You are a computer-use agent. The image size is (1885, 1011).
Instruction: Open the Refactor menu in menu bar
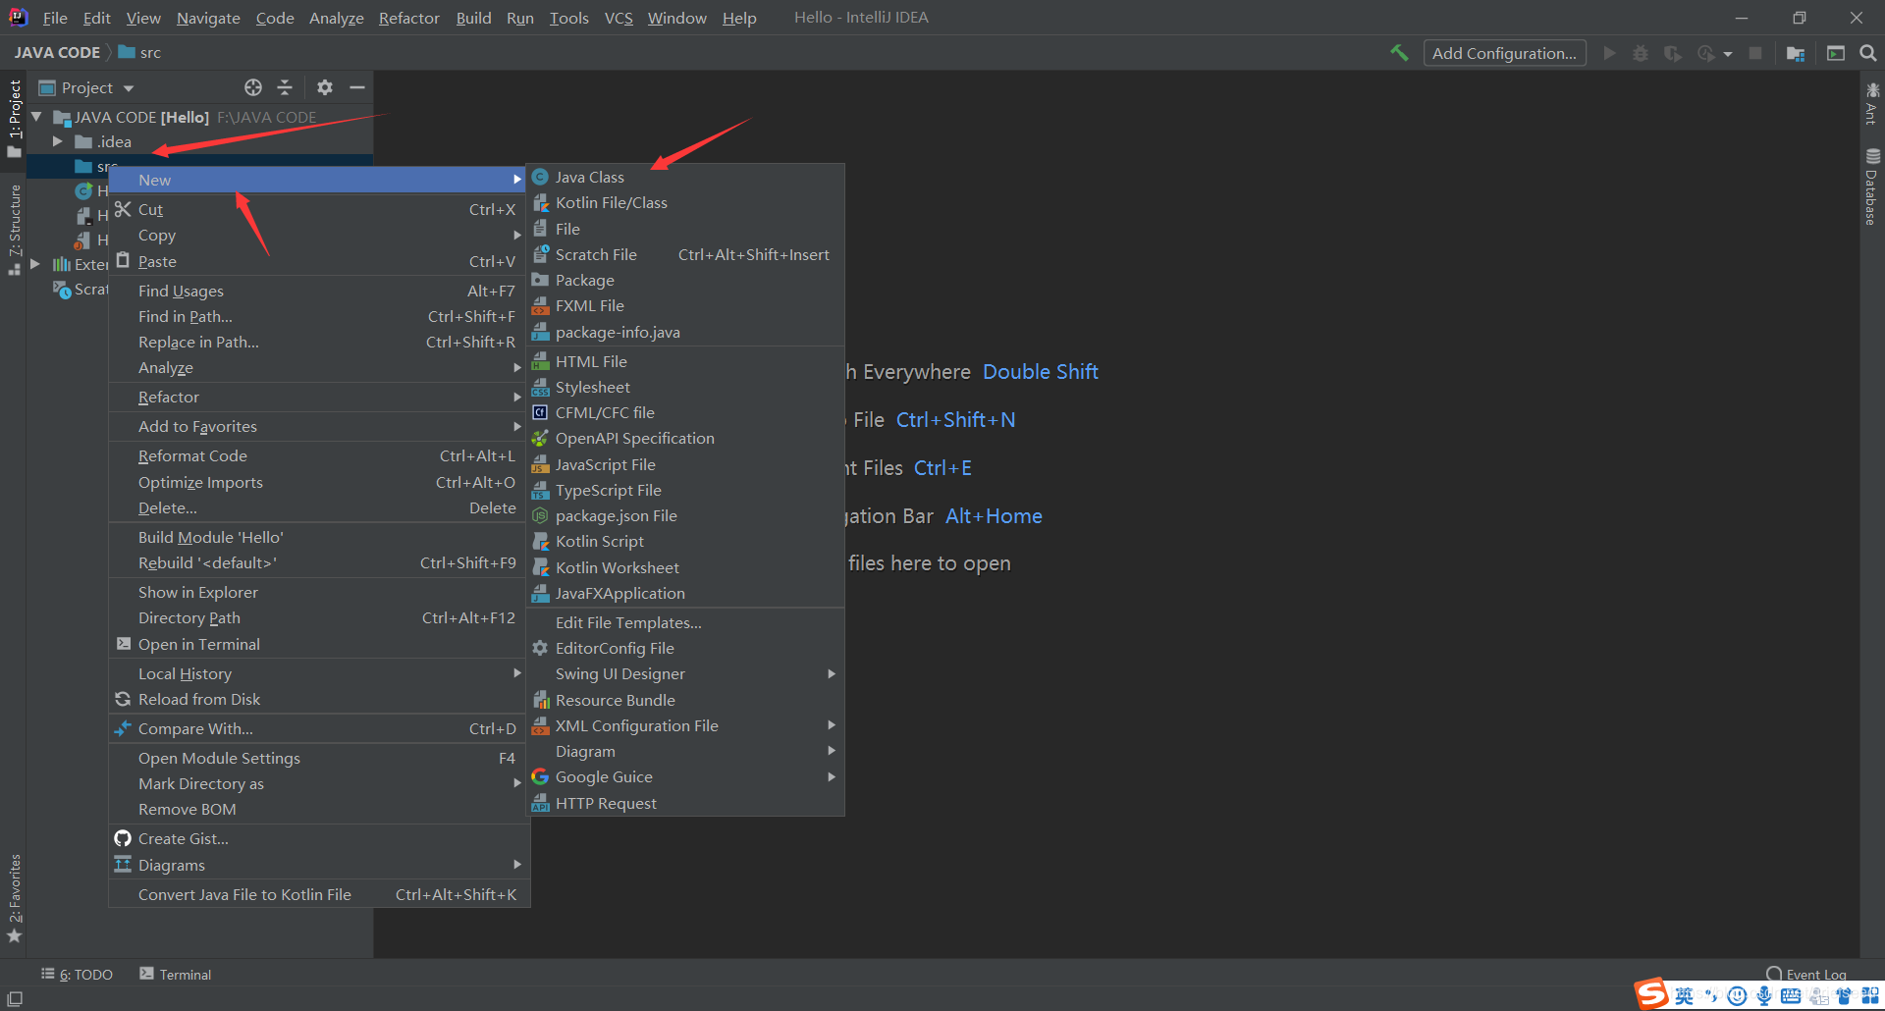[x=408, y=18]
